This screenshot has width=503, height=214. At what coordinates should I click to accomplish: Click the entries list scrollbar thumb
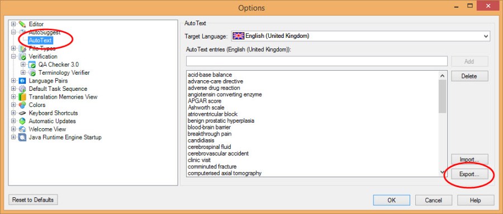point(443,96)
